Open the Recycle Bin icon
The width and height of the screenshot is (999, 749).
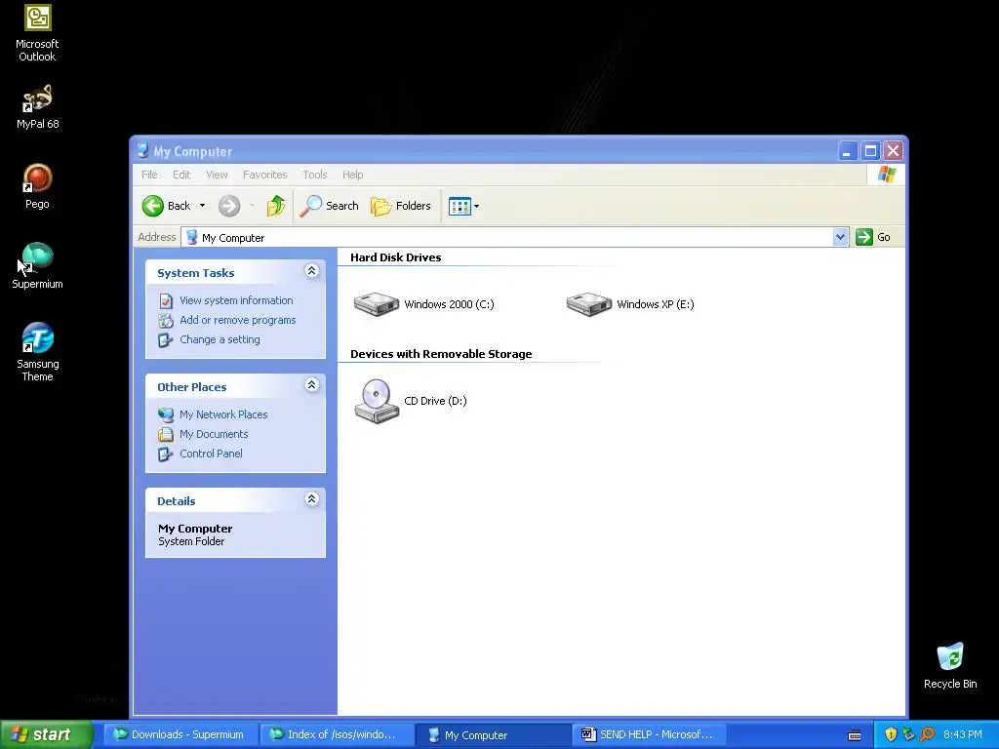pos(950,666)
